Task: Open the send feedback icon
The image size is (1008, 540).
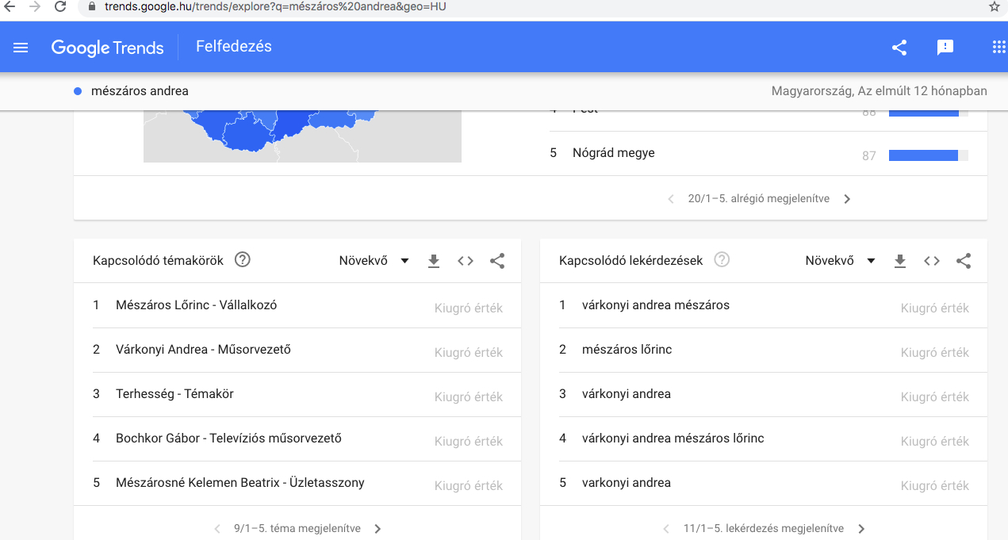Action: click(x=945, y=48)
